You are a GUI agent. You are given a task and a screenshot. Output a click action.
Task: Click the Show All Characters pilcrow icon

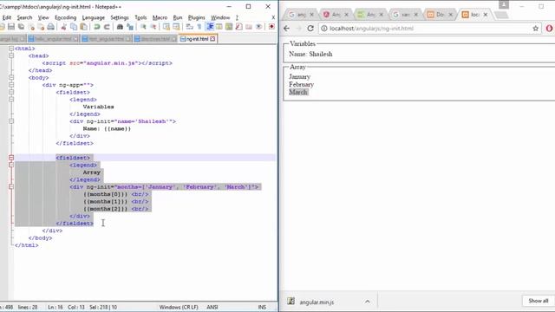[x=199, y=27]
